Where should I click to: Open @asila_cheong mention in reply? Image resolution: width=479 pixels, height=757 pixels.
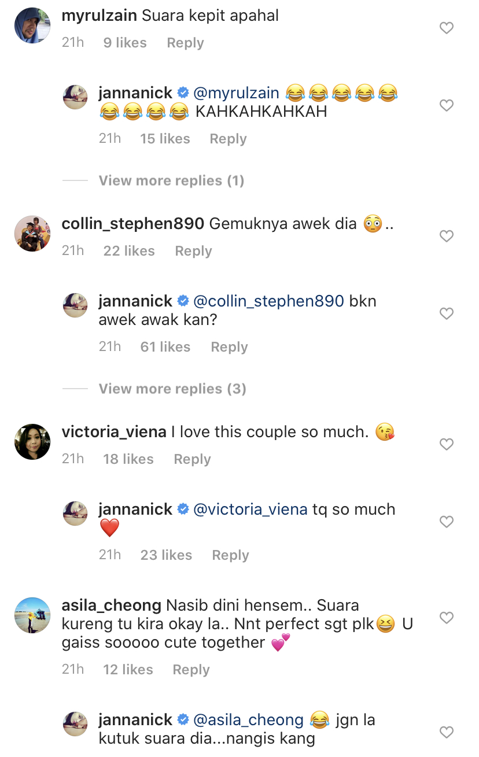pos(248,720)
